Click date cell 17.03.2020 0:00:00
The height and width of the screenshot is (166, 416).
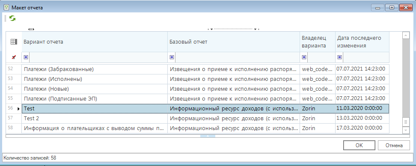tap(362, 128)
